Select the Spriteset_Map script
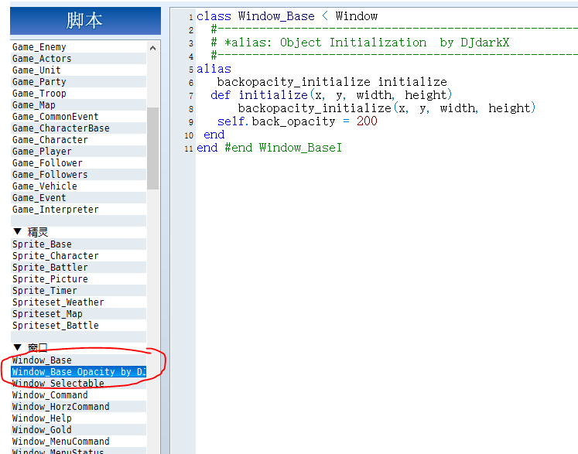Viewport: 578px width, 454px height. [78, 313]
